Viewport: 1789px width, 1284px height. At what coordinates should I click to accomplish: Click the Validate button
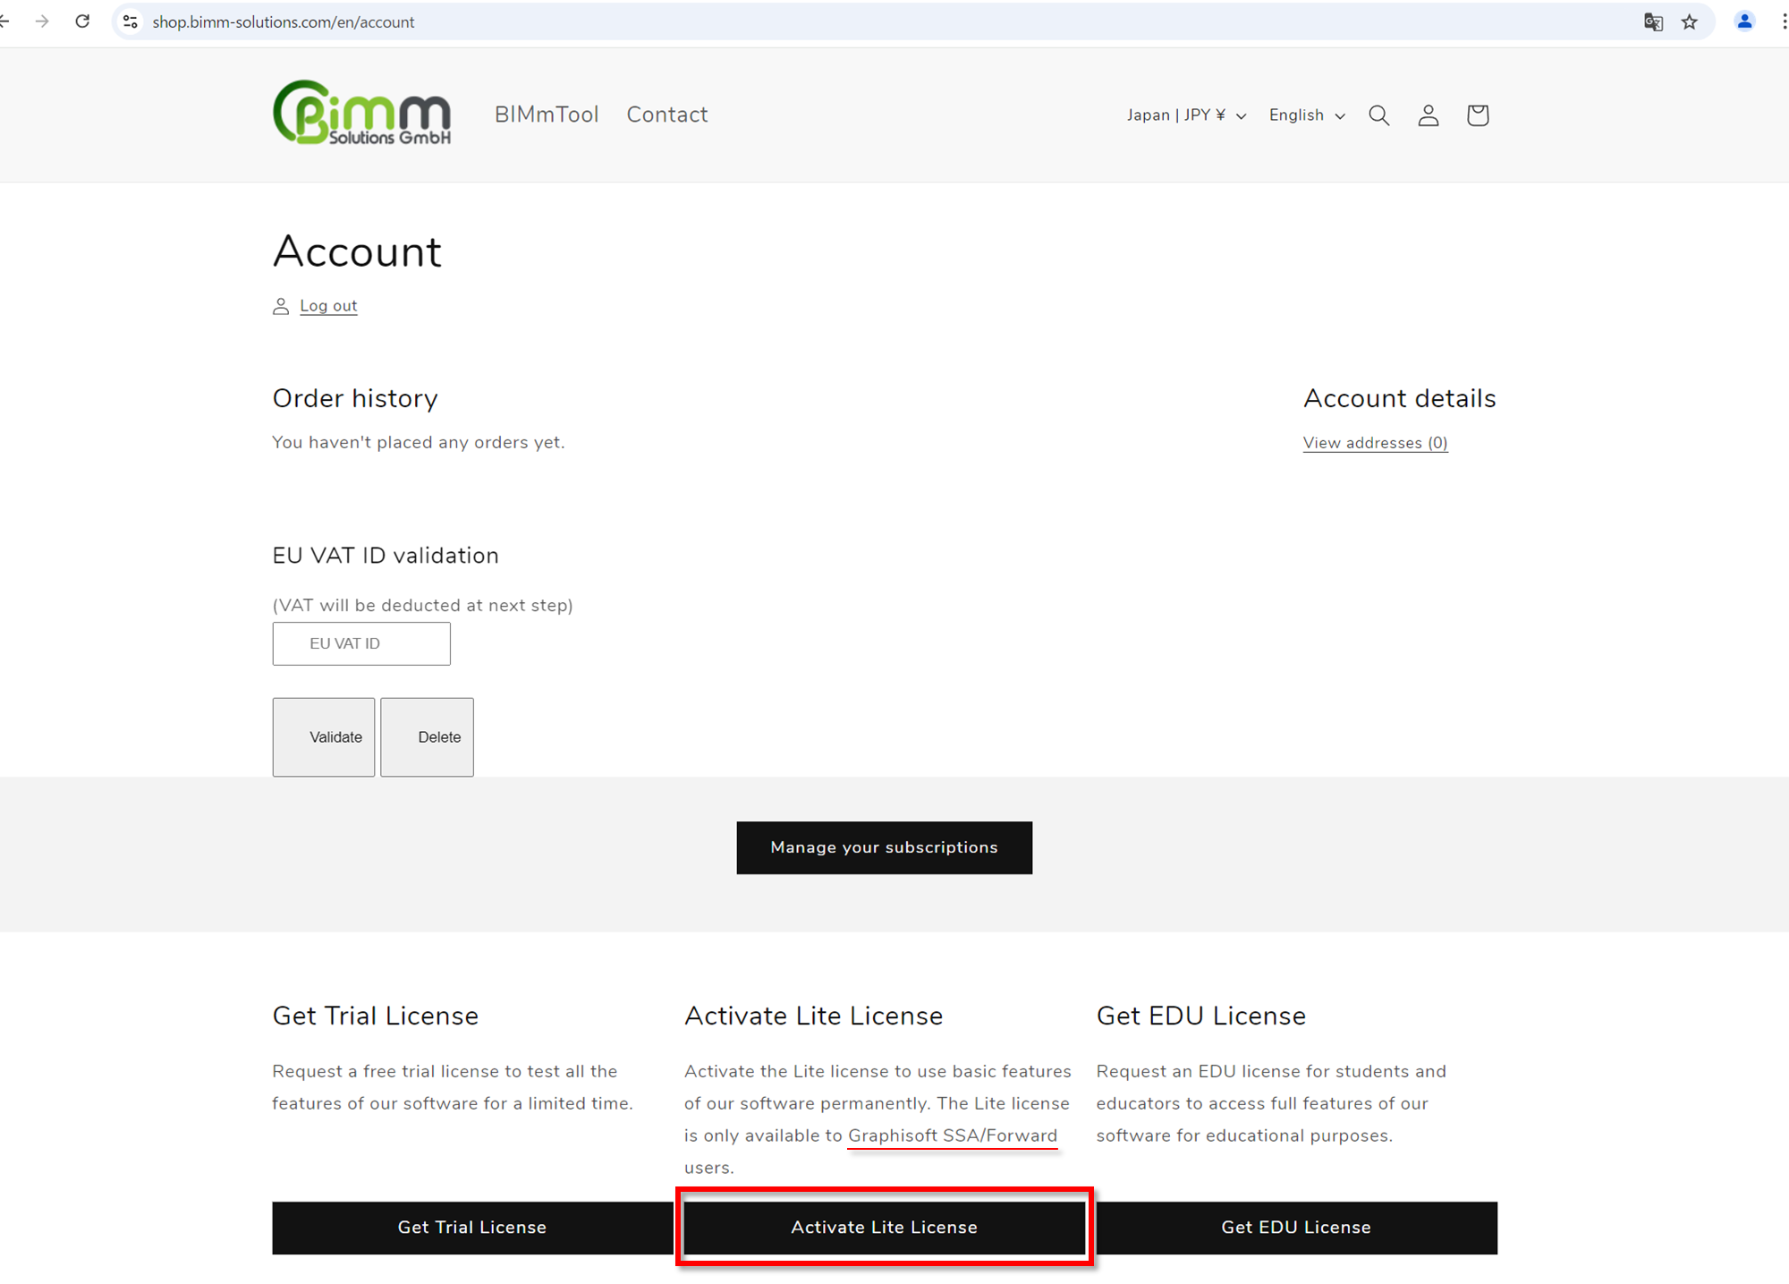click(324, 737)
